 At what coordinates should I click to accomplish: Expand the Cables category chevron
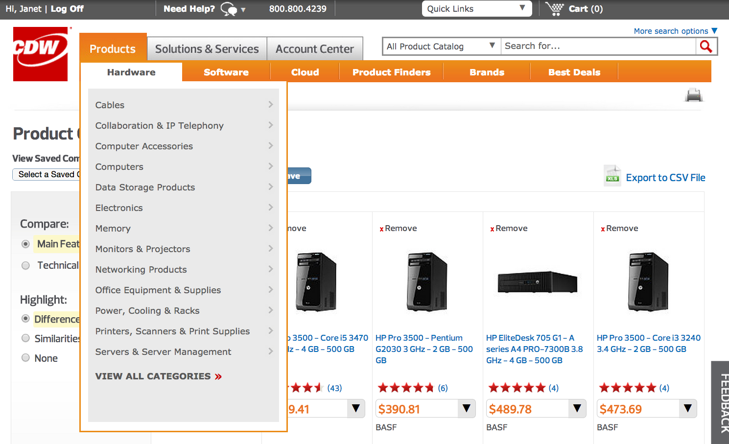click(271, 104)
